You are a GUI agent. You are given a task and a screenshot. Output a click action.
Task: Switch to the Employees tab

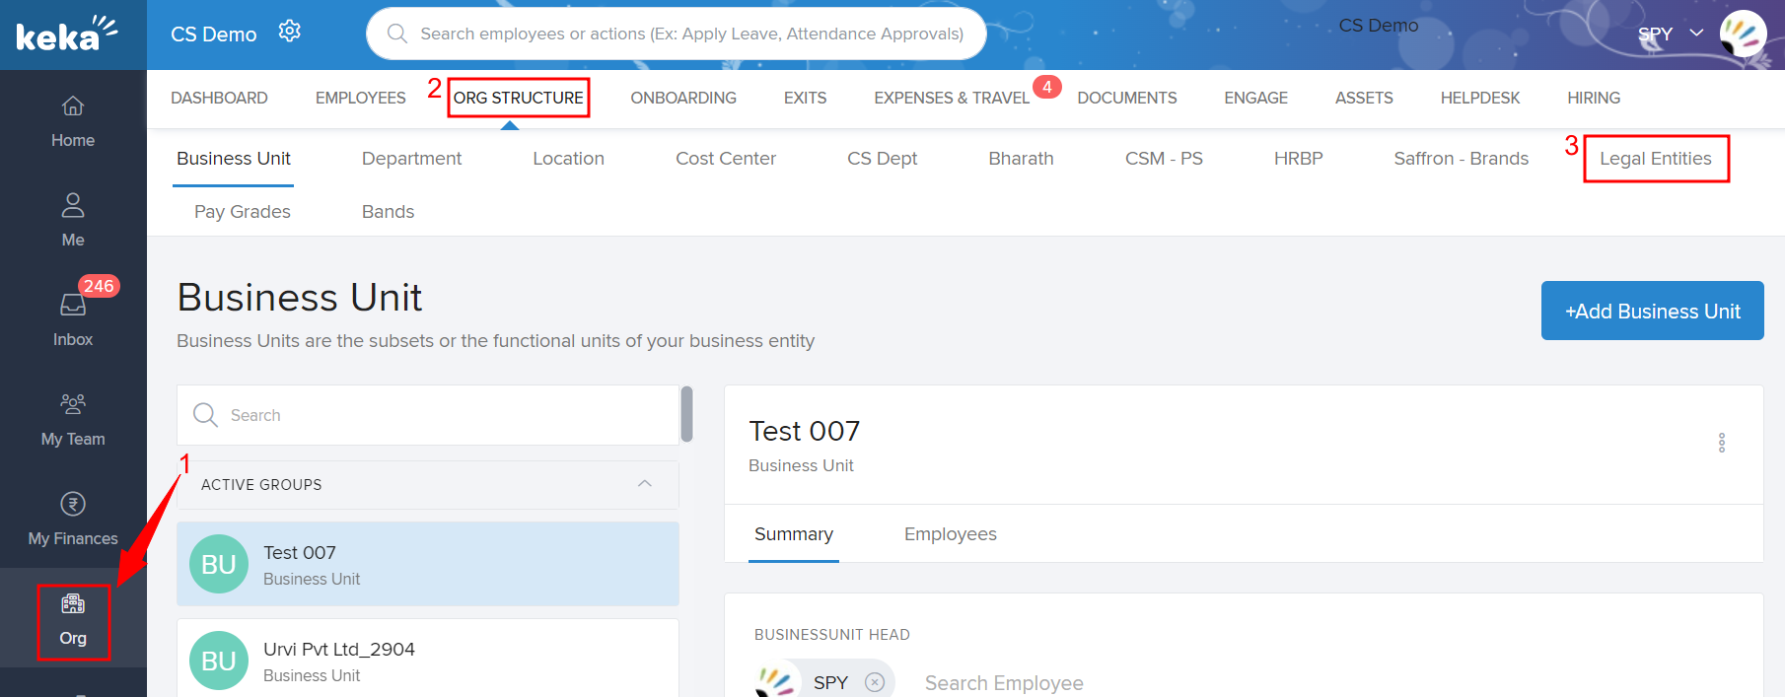[950, 534]
